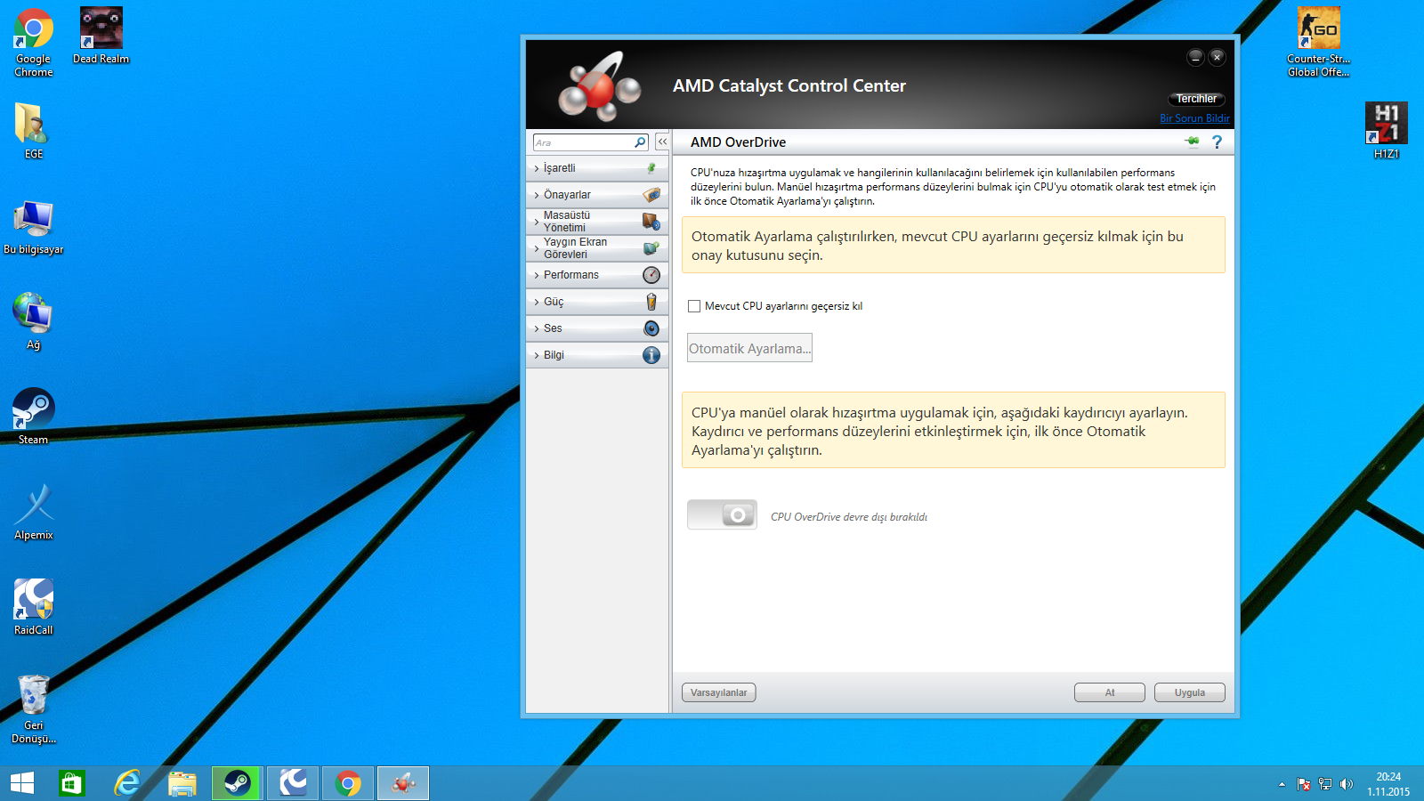Click the Catalyst Control Center taskbar button
The width and height of the screenshot is (1424, 801).
click(x=403, y=783)
